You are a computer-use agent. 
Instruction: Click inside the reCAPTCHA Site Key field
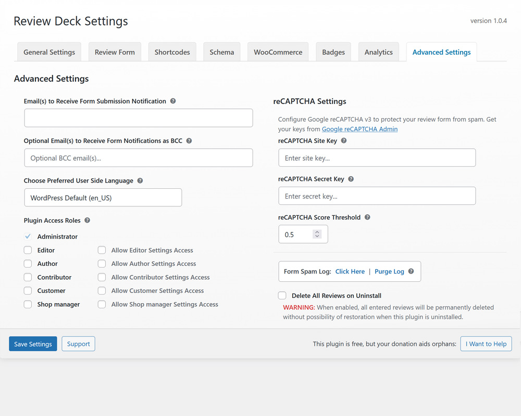377,157
